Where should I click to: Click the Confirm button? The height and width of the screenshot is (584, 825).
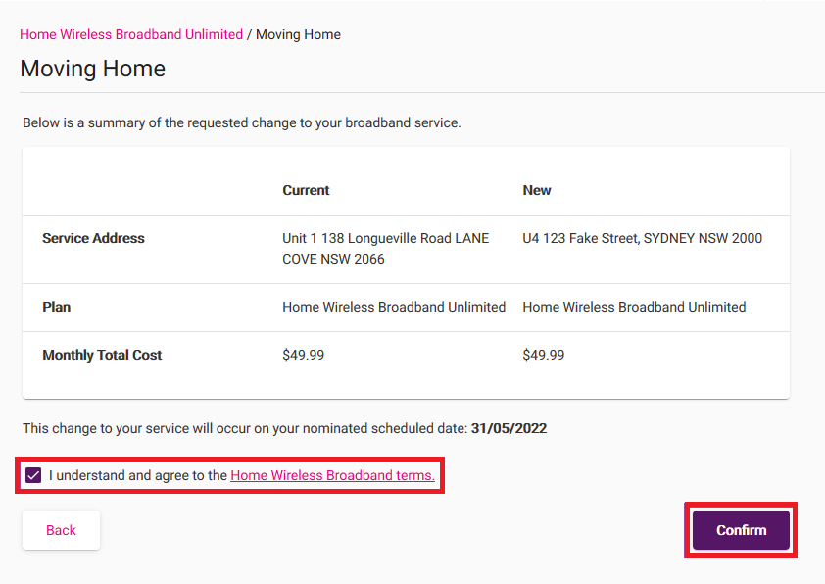[x=740, y=529]
